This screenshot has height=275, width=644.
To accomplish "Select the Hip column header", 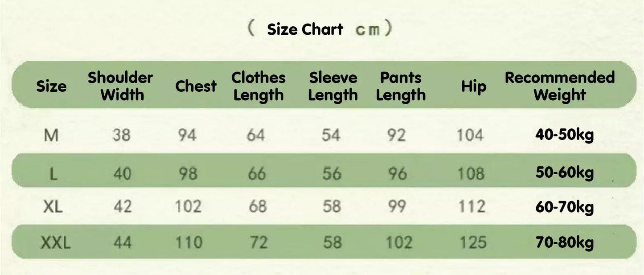I will click(473, 86).
